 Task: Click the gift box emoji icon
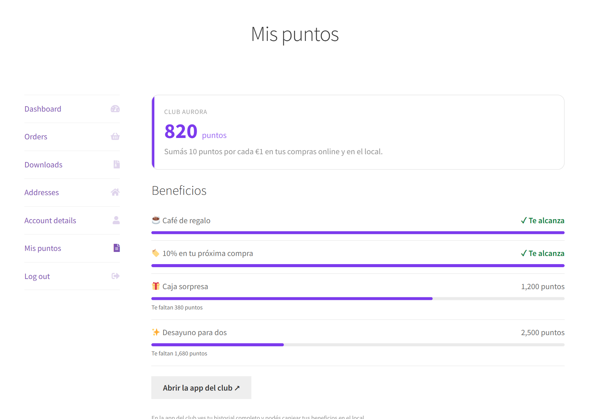click(x=156, y=286)
